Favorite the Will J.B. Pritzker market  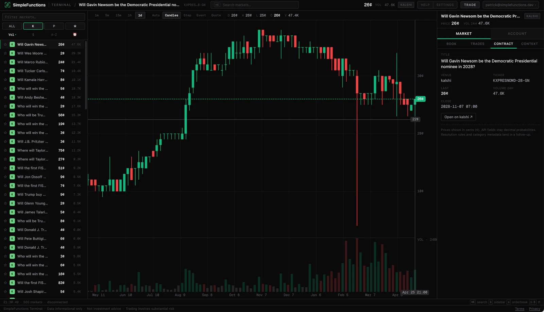tap(5, 142)
